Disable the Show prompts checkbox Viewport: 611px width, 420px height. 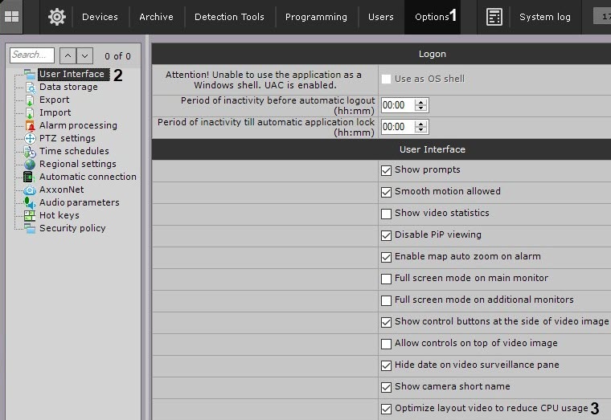tap(387, 170)
